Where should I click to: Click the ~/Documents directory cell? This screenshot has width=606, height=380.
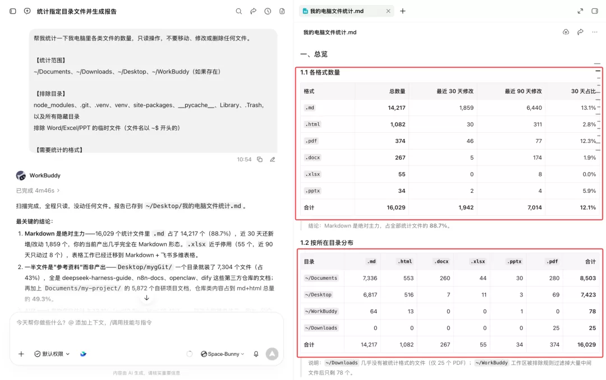(321, 278)
